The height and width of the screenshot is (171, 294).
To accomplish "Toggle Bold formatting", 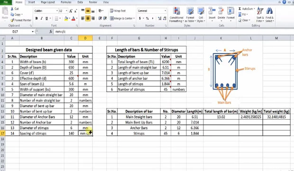I will click(37, 19).
